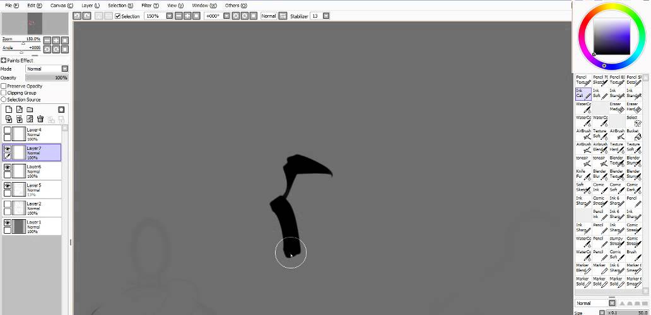651x315 pixels.
Task: Click the layer Opacity slider bar
Action: [47, 77]
